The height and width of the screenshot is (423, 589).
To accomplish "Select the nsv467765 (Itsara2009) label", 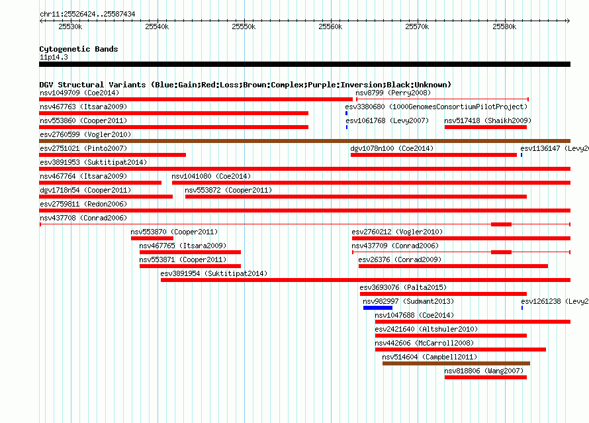I will [x=183, y=246].
